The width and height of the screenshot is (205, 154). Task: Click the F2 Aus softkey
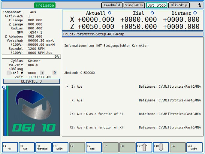(x=27, y=147)
